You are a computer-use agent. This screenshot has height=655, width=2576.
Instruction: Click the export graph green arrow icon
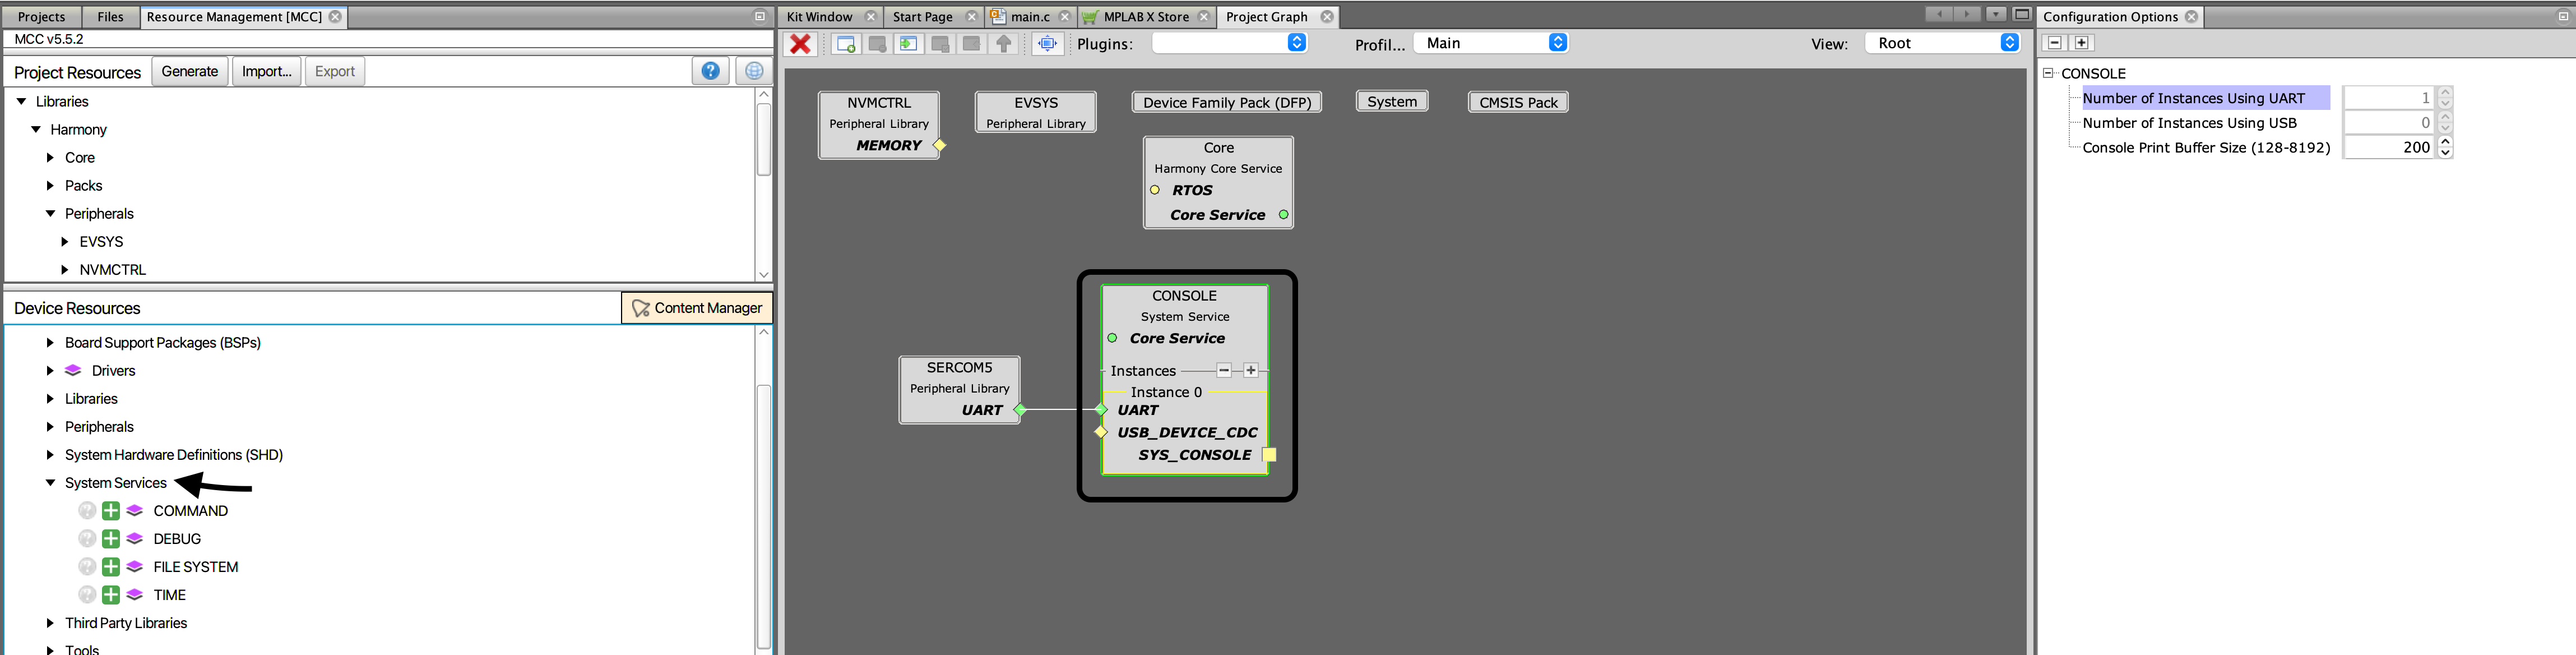[908, 42]
